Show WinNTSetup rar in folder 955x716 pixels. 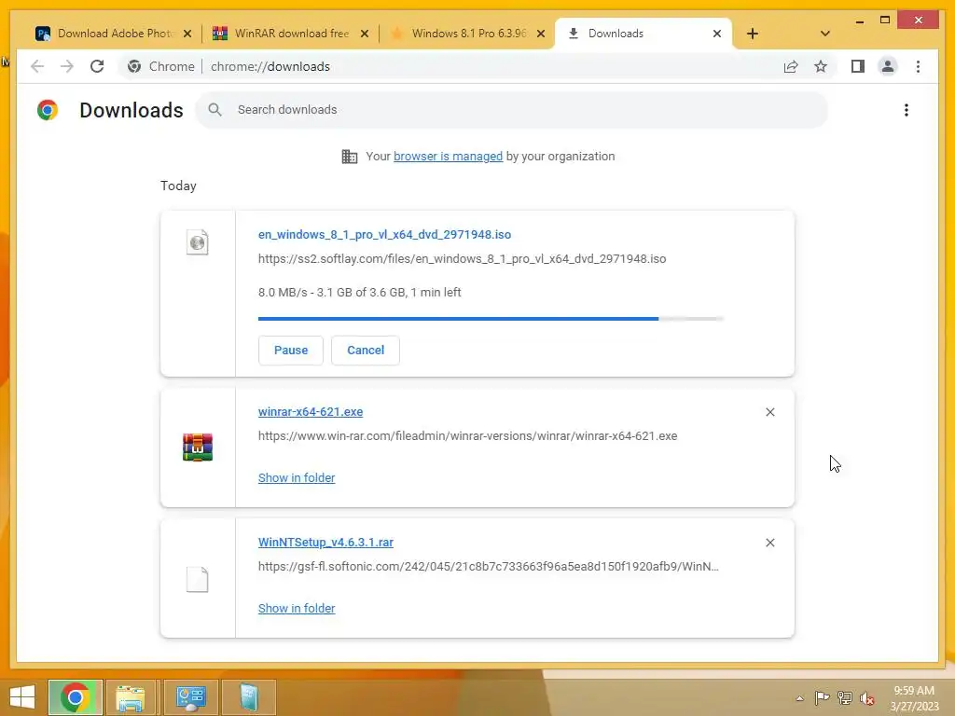pos(296,608)
